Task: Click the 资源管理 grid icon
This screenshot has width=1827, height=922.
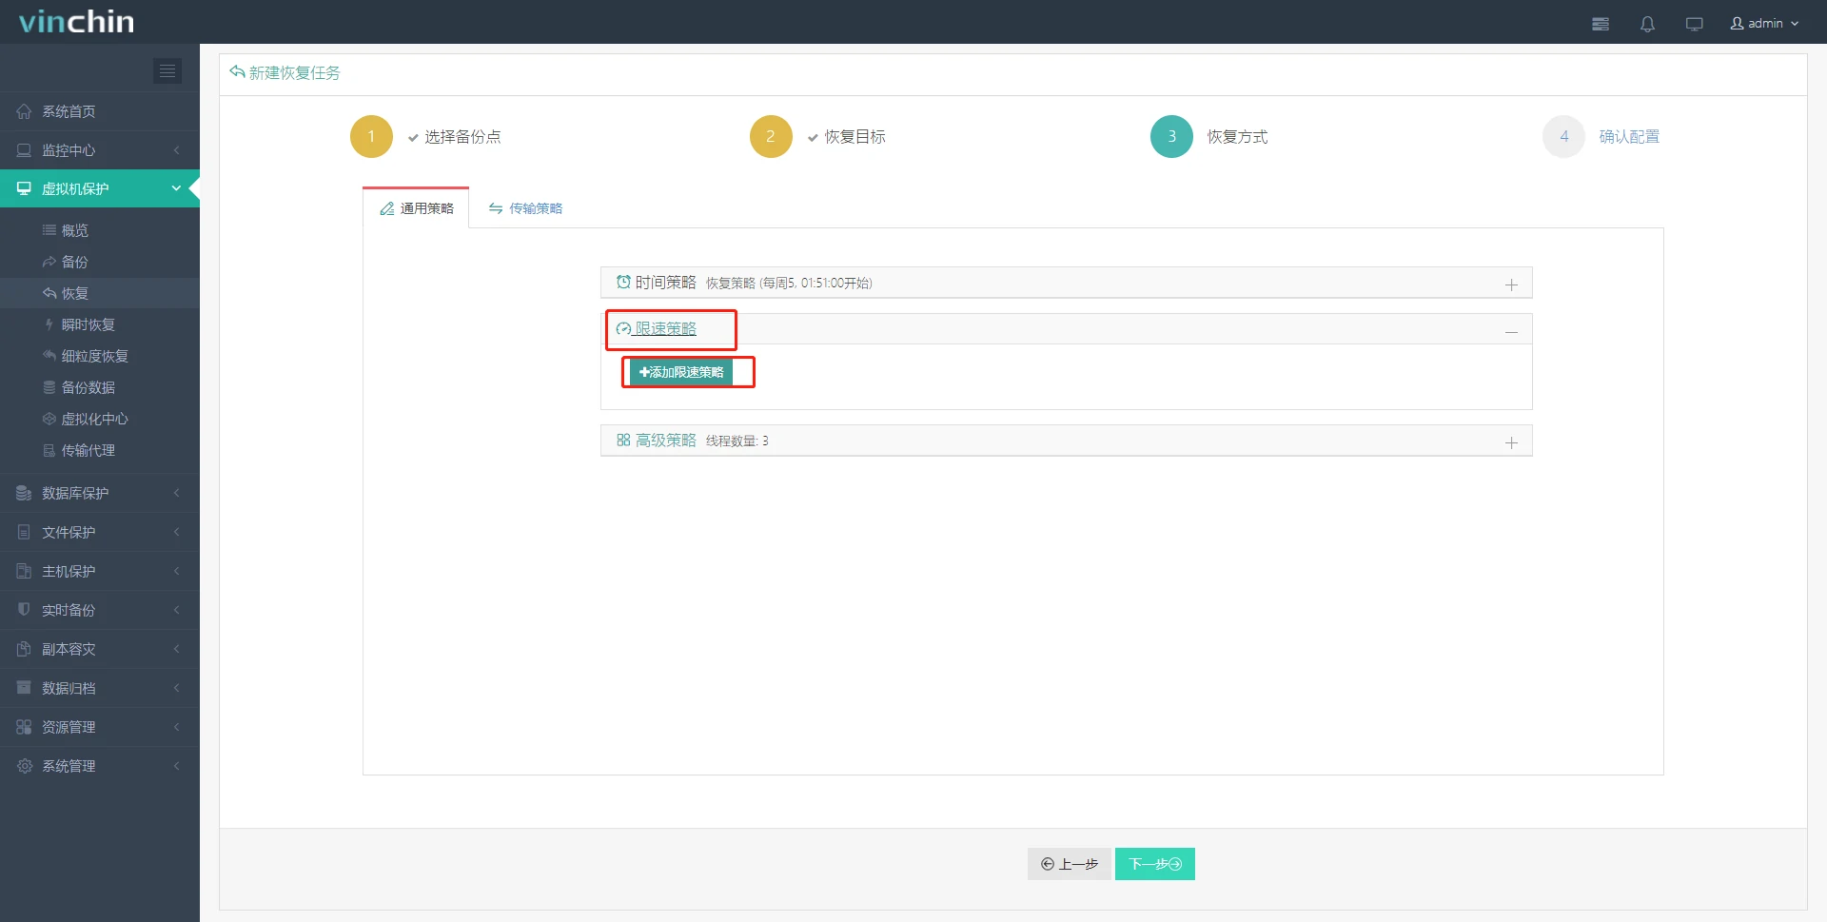Action: (x=24, y=727)
